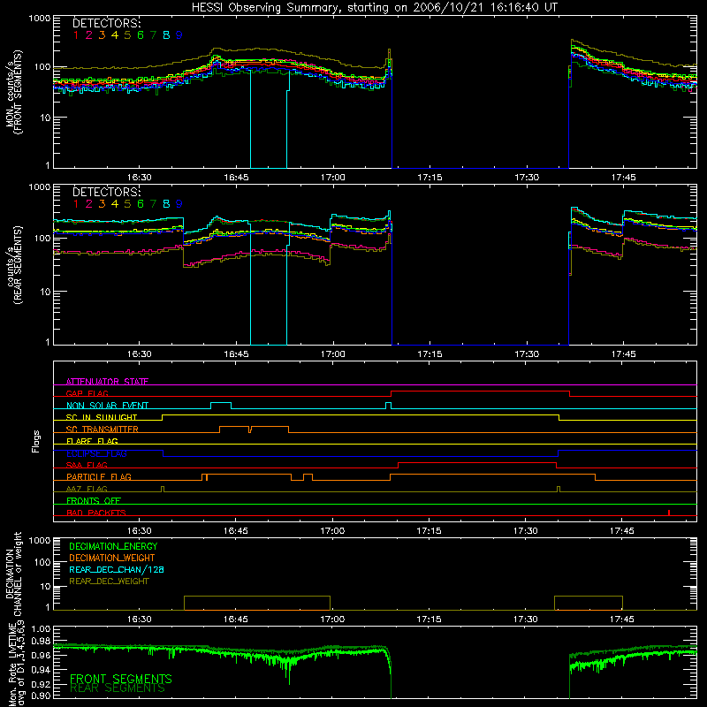Click DETECTORS: heading in rear segments plot

pos(106,192)
